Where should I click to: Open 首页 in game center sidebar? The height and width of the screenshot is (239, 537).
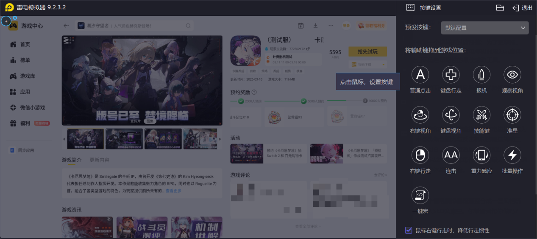[x=20, y=44]
